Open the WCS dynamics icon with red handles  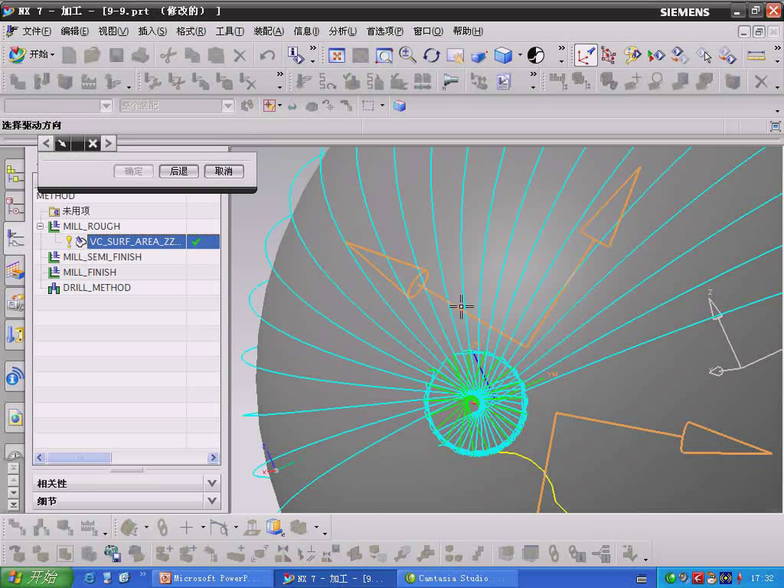click(609, 55)
